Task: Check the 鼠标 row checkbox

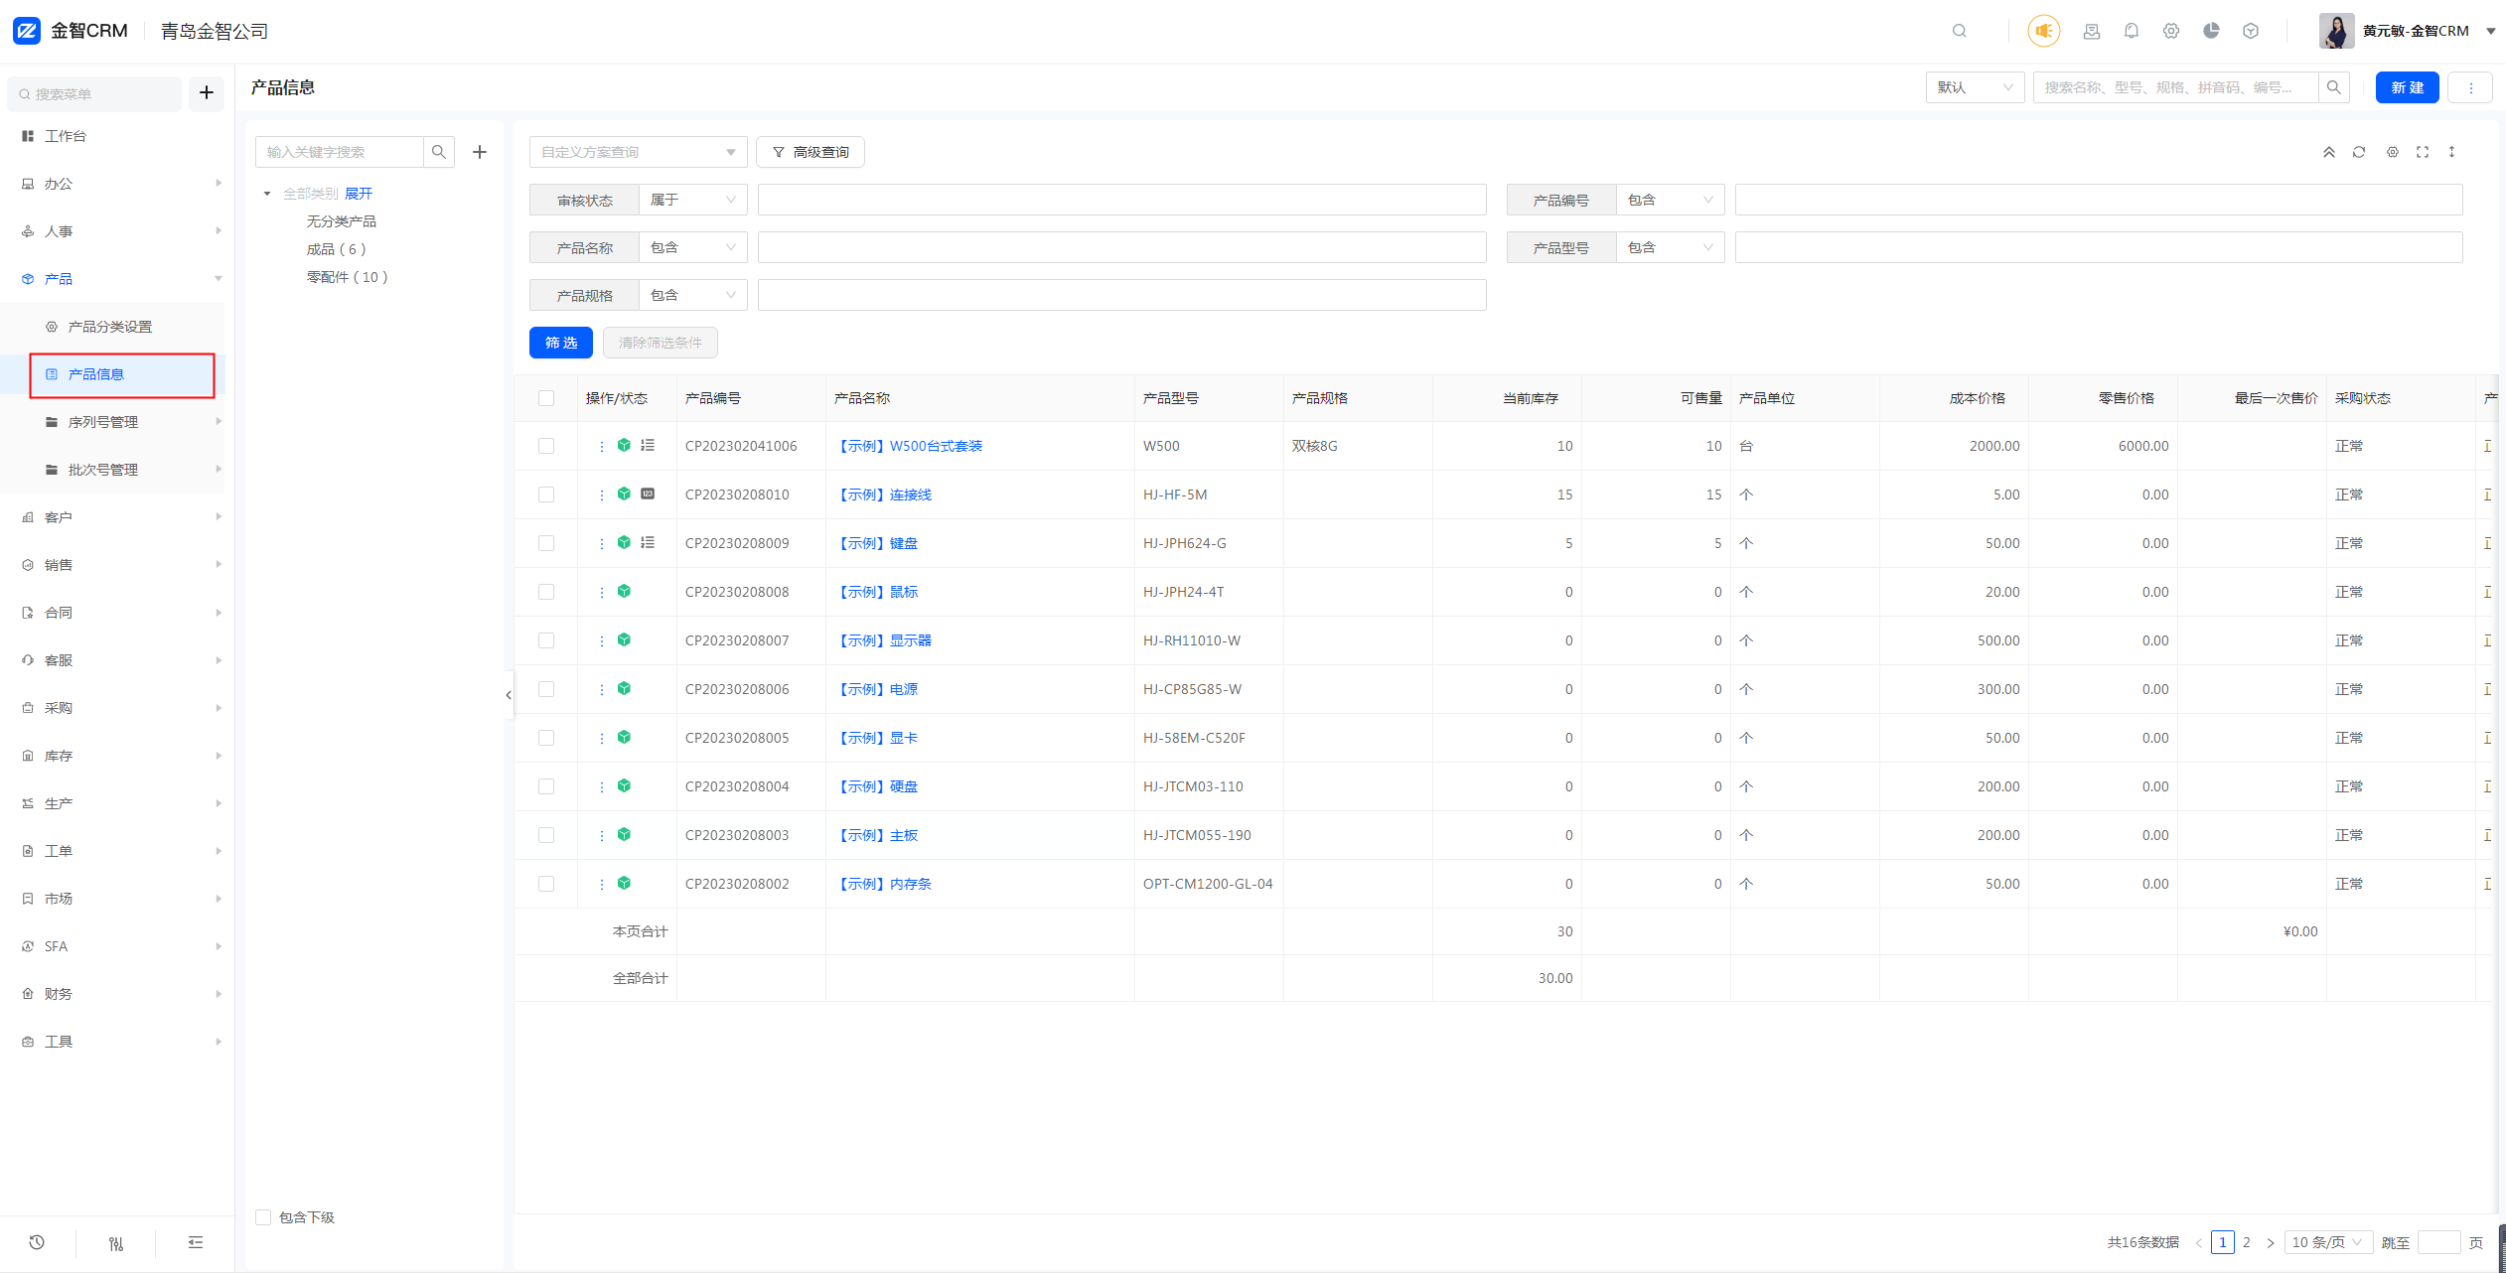Action: click(546, 592)
